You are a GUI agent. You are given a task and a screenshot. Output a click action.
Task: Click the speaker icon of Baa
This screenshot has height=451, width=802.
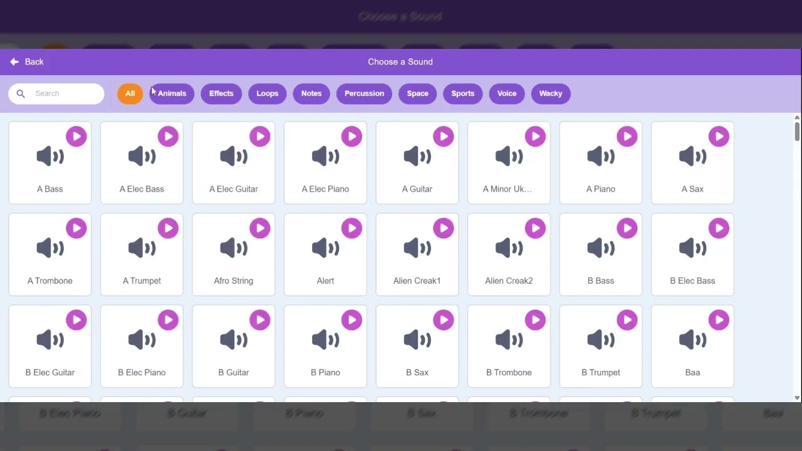coord(692,340)
